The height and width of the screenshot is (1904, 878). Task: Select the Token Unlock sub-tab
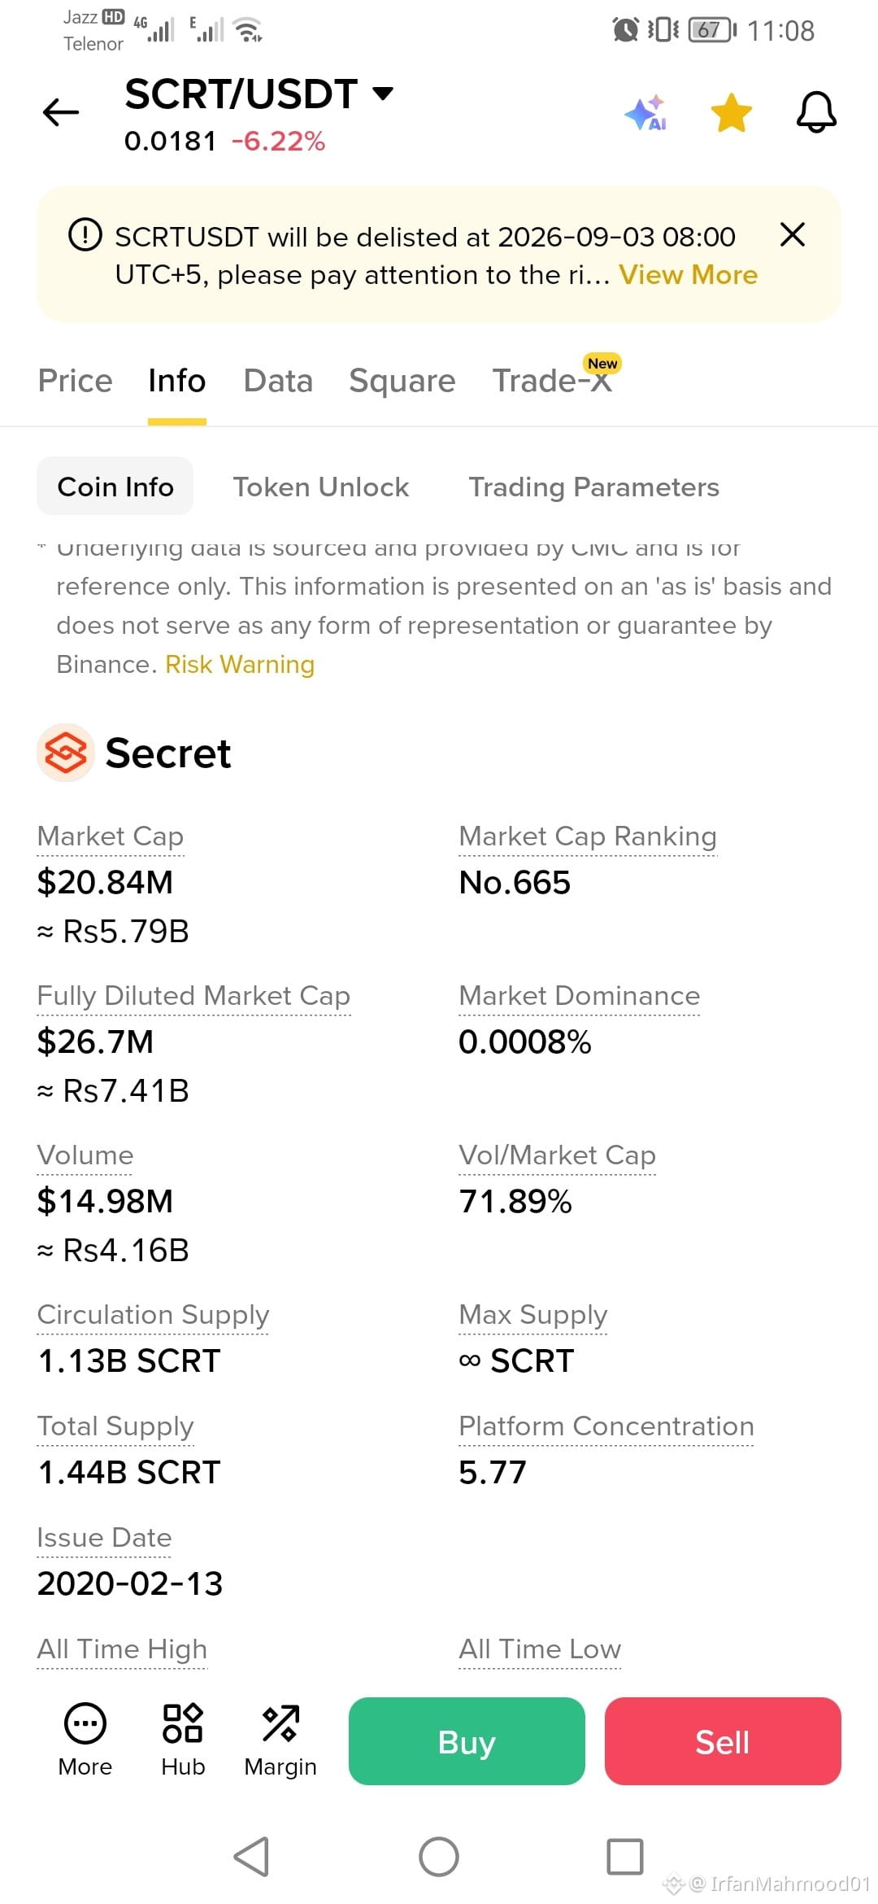[x=321, y=487]
